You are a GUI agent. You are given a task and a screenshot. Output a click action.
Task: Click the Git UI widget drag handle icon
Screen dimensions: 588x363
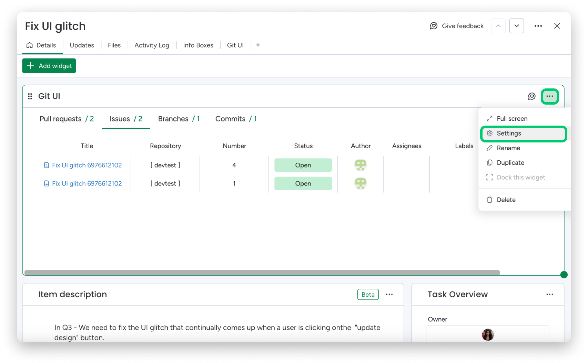click(30, 96)
